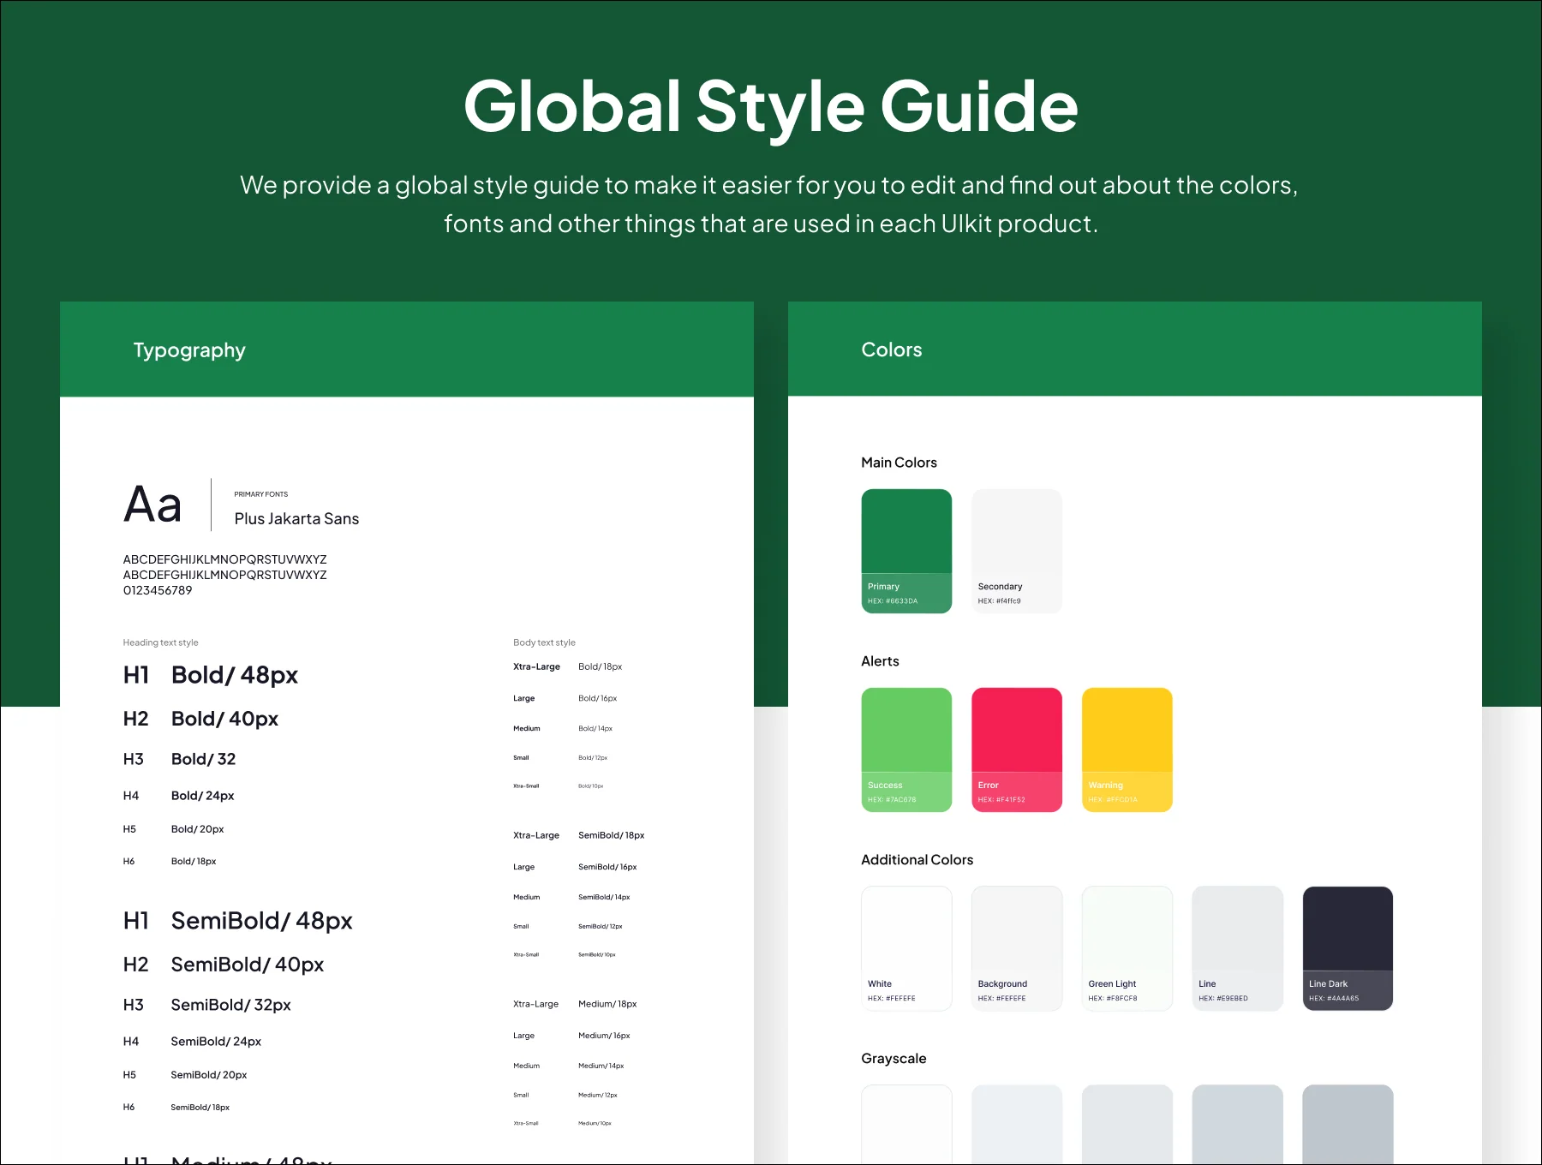The image size is (1542, 1165).
Task: Click the 'HEX: #6633DA' Primary label
Action: (892, 601)
